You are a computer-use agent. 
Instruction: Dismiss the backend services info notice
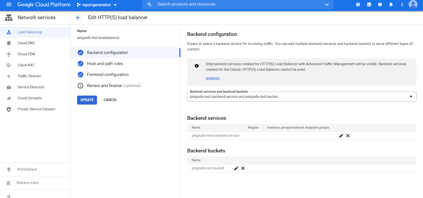click(x=213, y=79)
